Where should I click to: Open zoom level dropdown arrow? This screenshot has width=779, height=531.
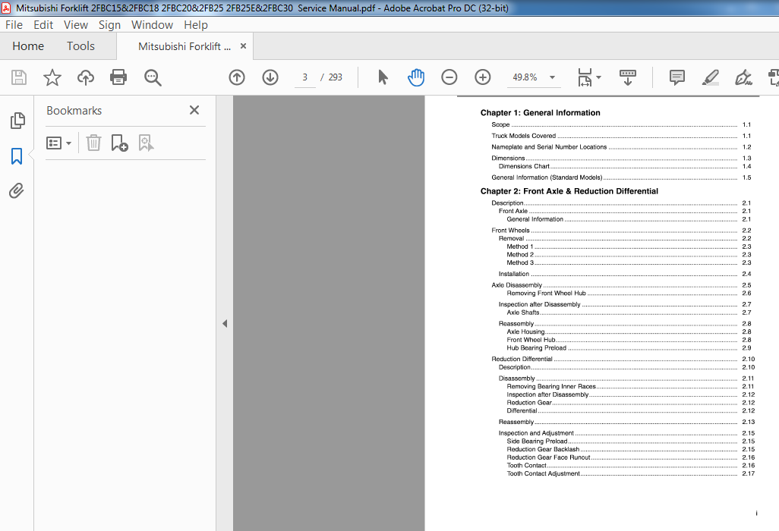[x=552, y=77]
